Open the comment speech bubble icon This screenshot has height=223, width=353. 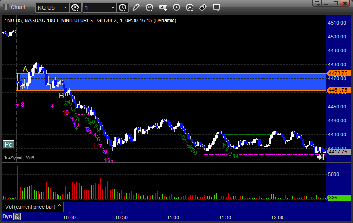click(x=217, y=7)
